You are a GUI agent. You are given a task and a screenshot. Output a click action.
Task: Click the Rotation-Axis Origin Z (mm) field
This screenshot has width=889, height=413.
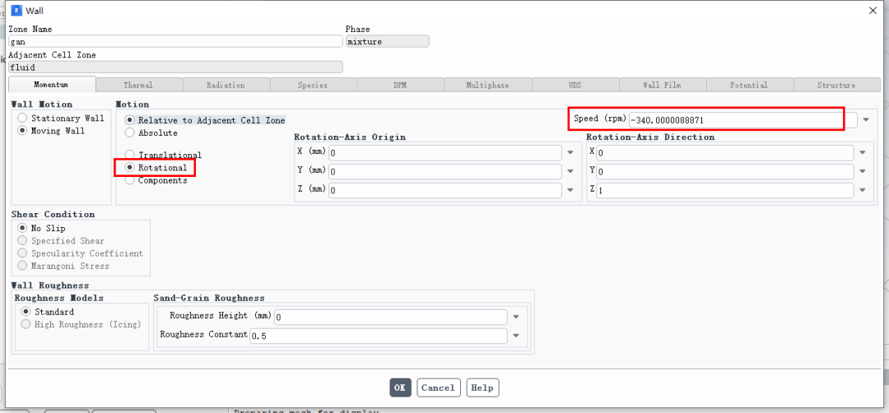445,190
